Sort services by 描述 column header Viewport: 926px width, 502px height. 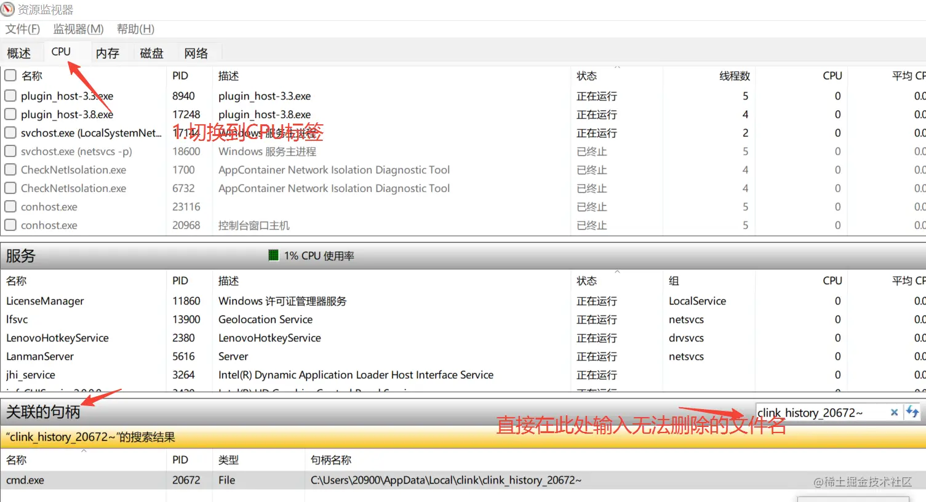(228, 281)
